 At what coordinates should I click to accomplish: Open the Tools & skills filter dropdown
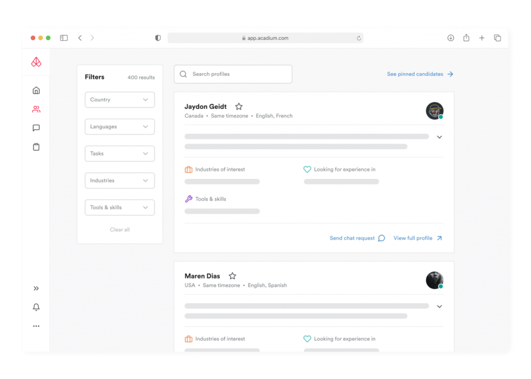click(120, 207)
